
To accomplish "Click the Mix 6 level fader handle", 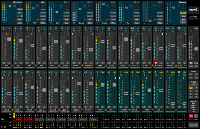I will [150, 21].
